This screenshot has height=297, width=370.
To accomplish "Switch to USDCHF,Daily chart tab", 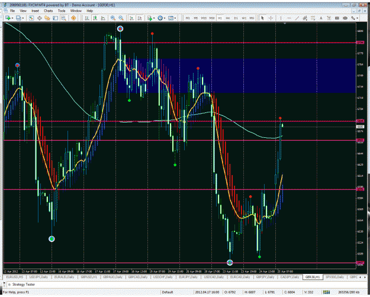I will click(163, 277).
